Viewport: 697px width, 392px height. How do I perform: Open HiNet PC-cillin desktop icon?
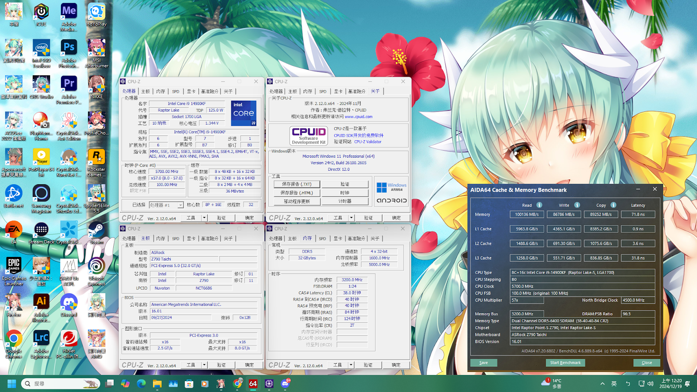tap(69, 344)
